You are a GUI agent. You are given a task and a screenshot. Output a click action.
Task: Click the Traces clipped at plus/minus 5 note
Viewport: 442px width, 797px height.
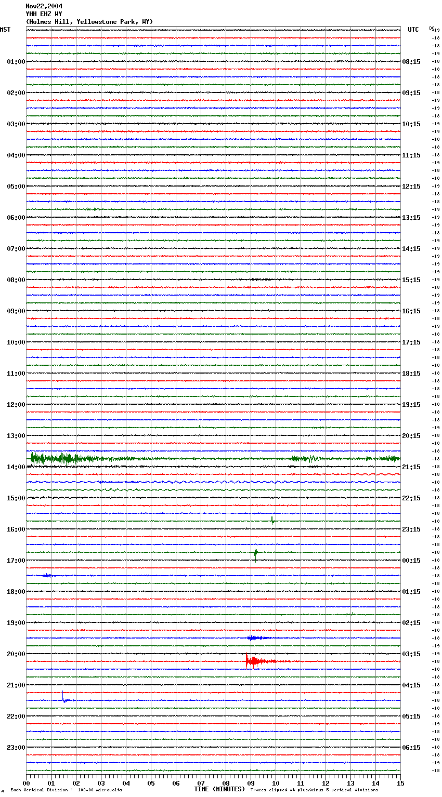click(314, 790)
